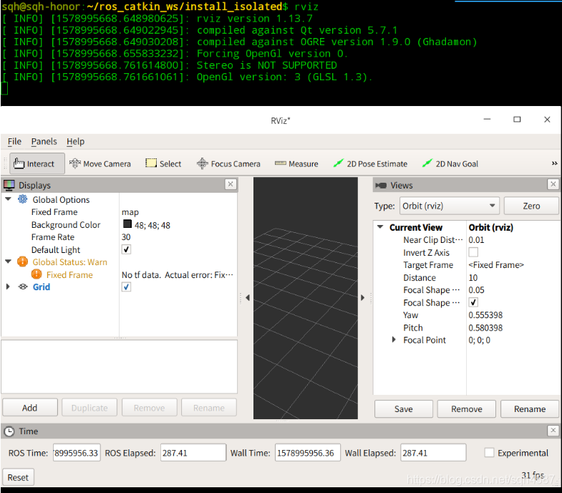Activate the Move Camera tool
The height and width of the screenshot is (493, 562).
(100, 163)
